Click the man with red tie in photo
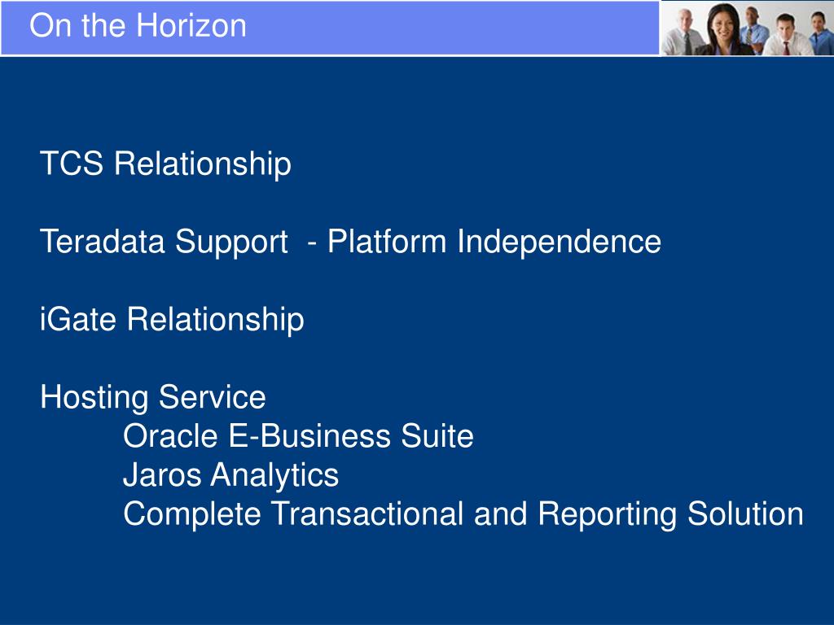 click(x=786, y=36)
